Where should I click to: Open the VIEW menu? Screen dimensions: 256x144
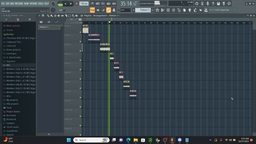tap(26, 4)
